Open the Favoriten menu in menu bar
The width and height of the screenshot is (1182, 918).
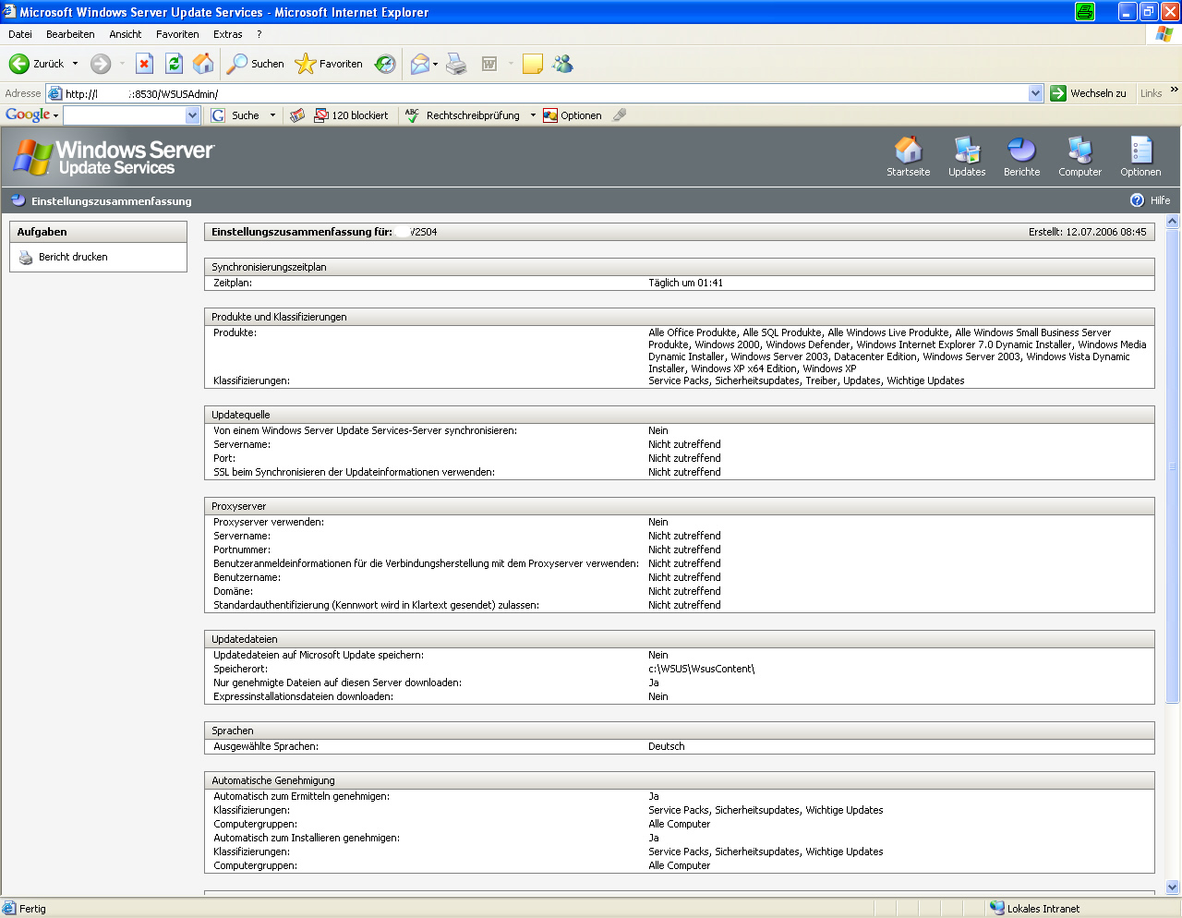[177, 34]
